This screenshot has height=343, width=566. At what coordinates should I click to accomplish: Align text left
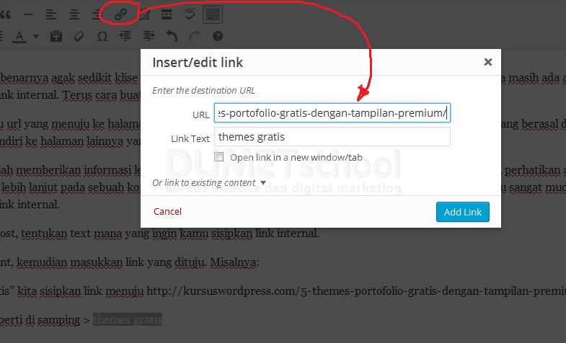(51, 14)
